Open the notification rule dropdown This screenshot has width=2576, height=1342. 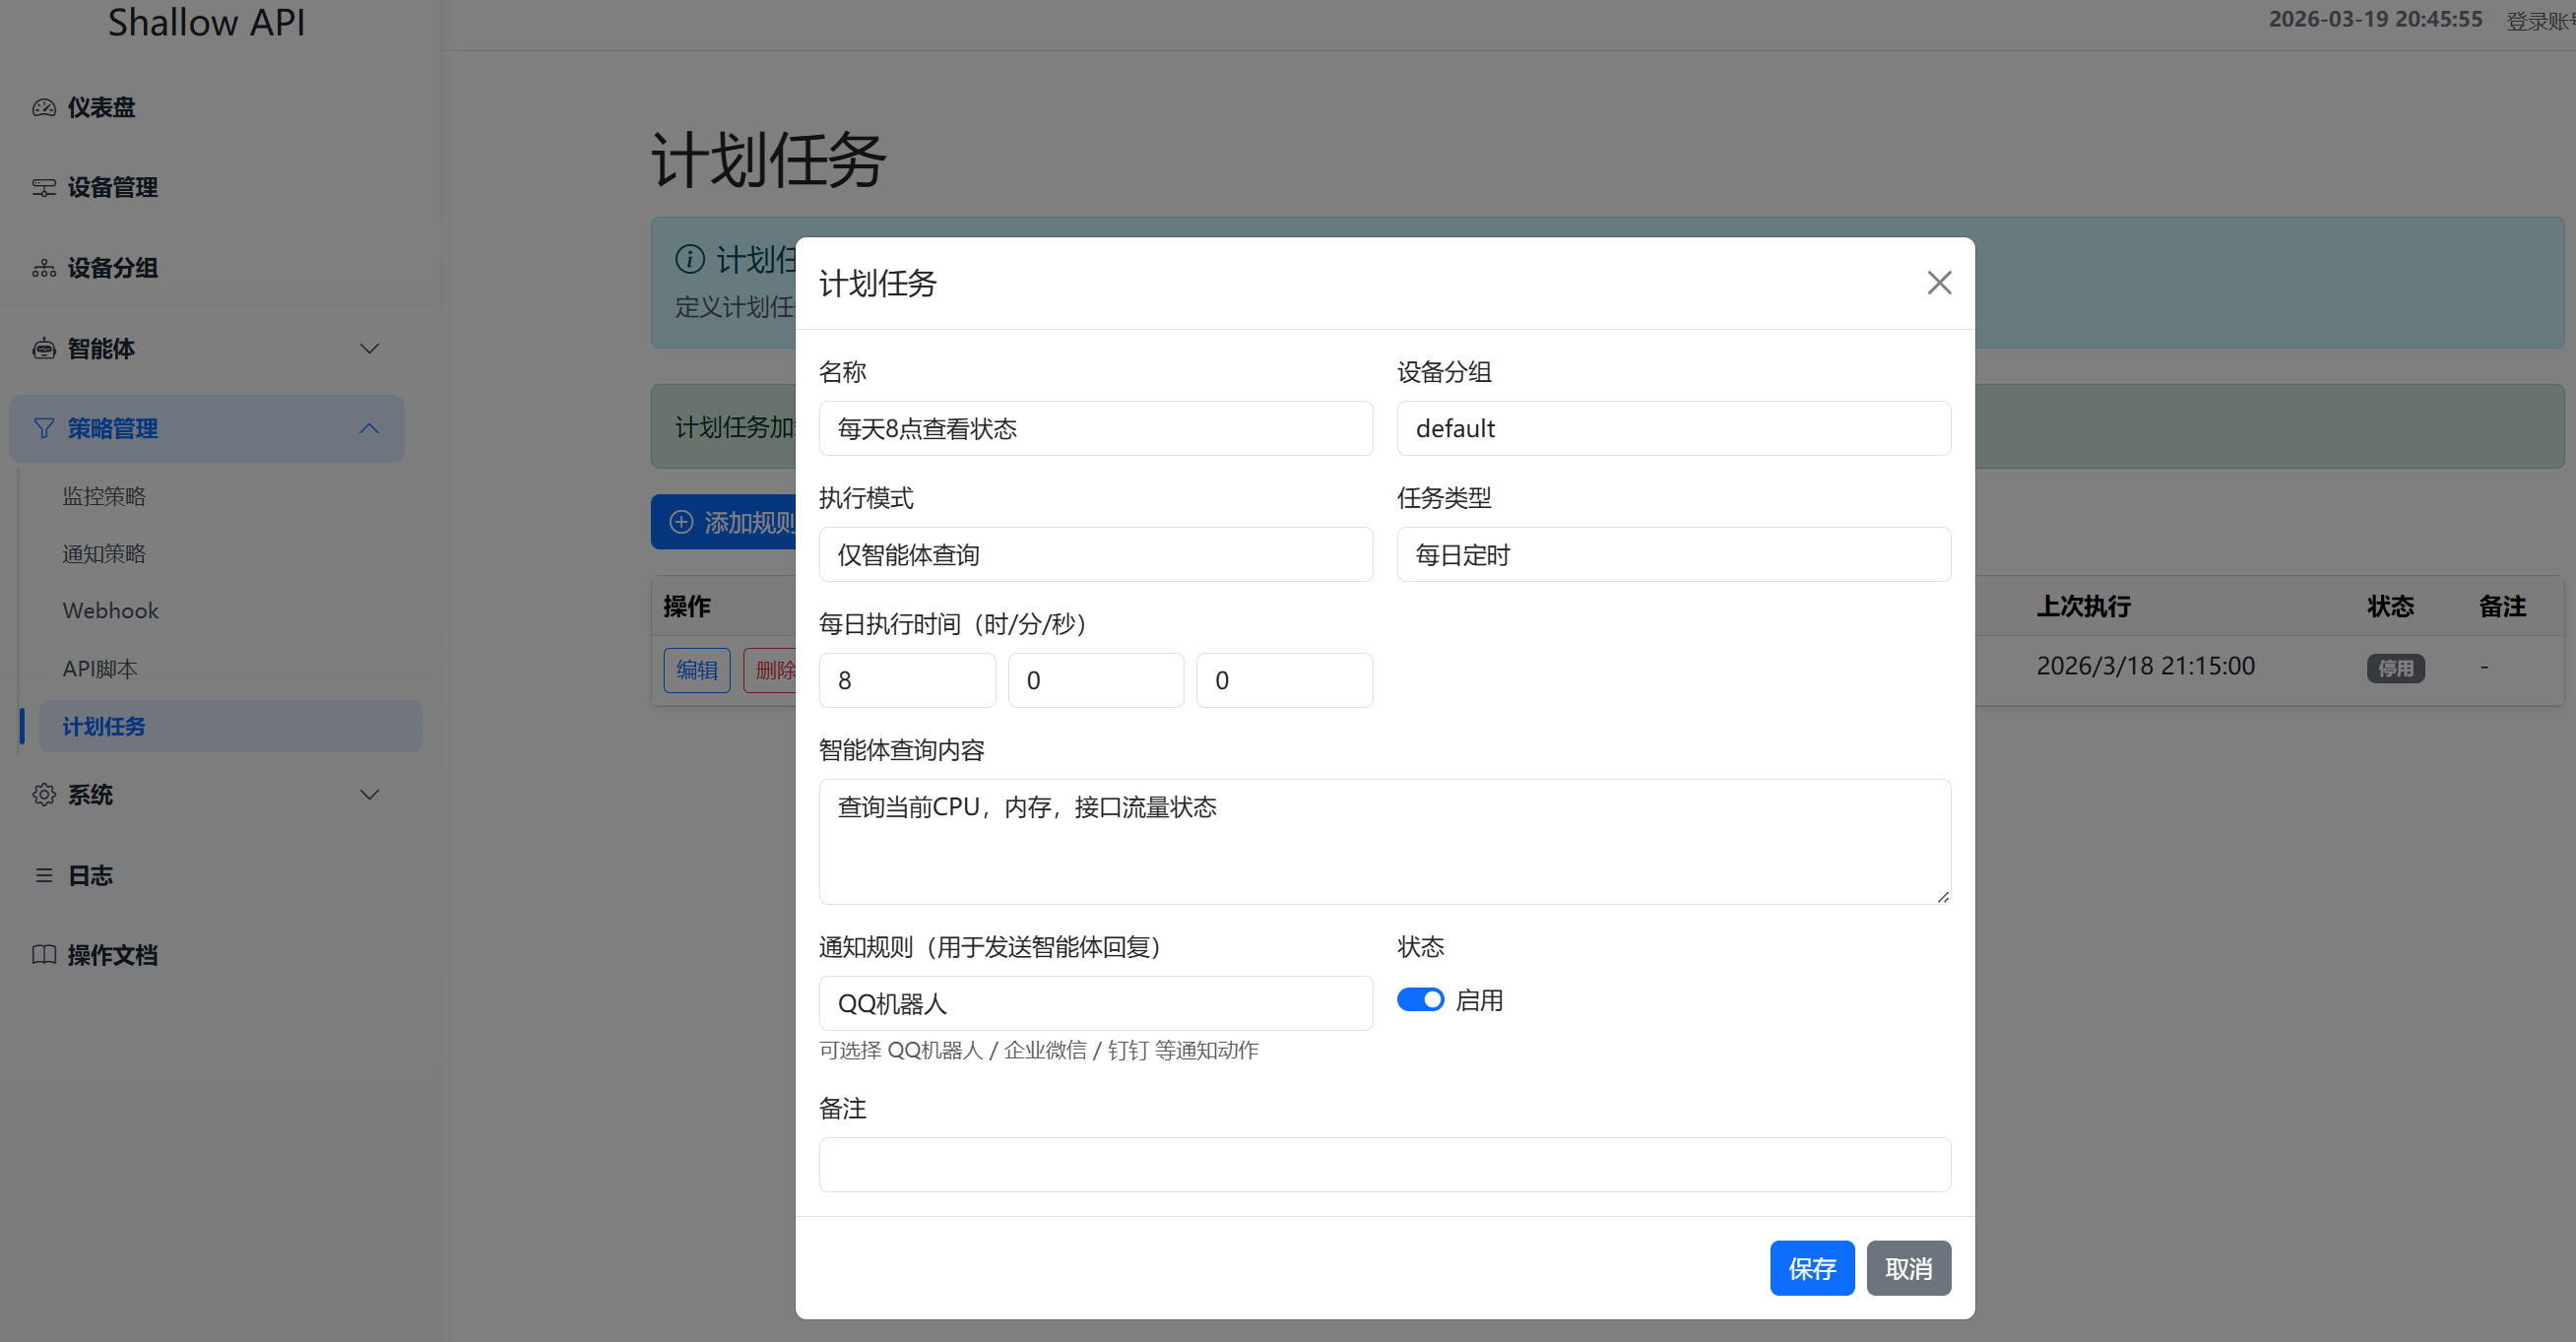1095,1003
